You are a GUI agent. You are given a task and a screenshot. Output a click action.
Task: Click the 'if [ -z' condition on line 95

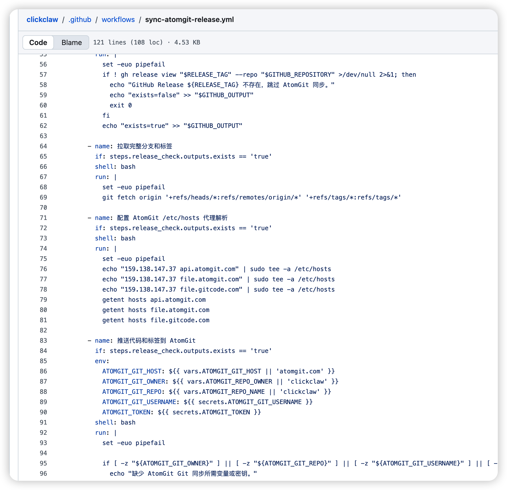299,463
